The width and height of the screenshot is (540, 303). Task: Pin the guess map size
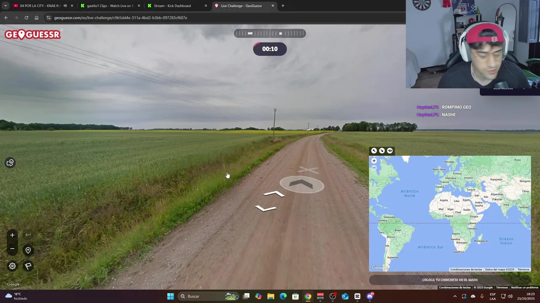pyautogui.click(x=390, y=151)
